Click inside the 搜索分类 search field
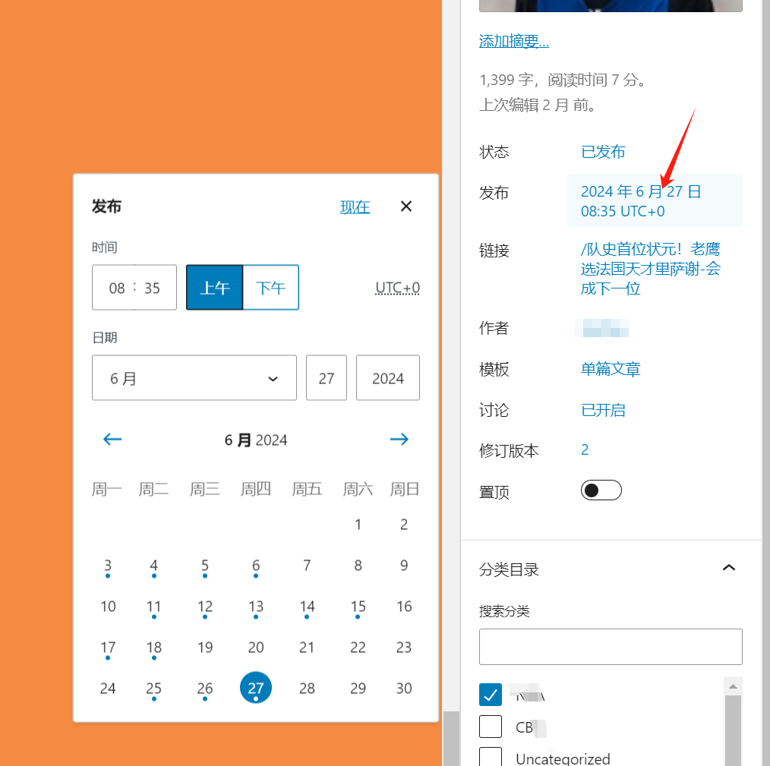The height and width of the screenshot is (766, 770). click(x=611, y=646)
